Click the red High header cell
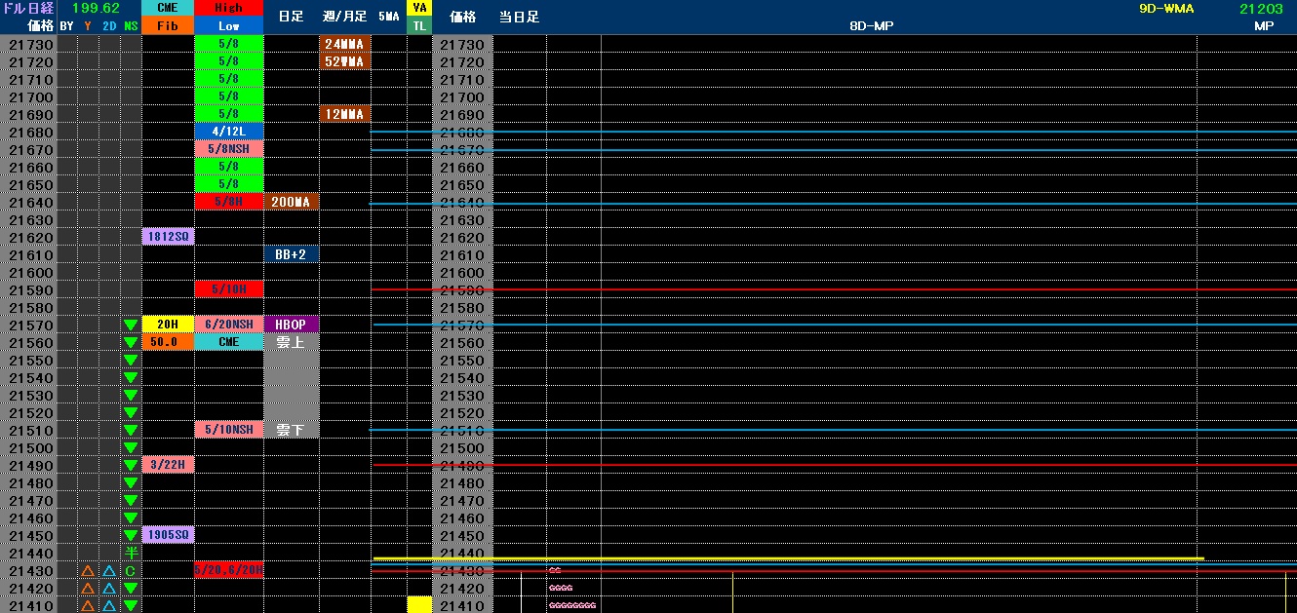The height and width of the screenshot is (613, 1297). click(228, 8)
